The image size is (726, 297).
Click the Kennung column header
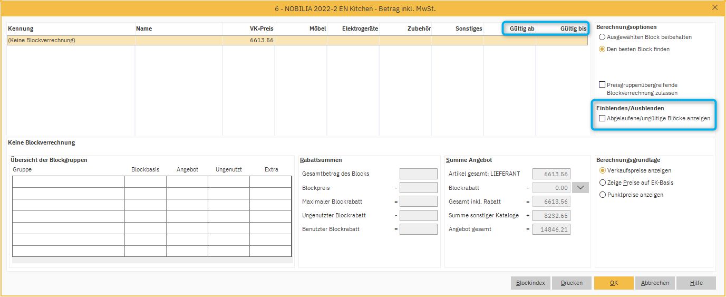21,28
